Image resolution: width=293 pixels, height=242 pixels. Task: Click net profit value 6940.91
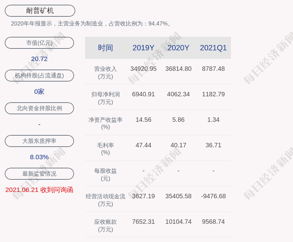tap(144, 94)
